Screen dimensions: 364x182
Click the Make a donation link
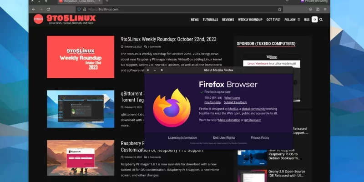(229, 120)
